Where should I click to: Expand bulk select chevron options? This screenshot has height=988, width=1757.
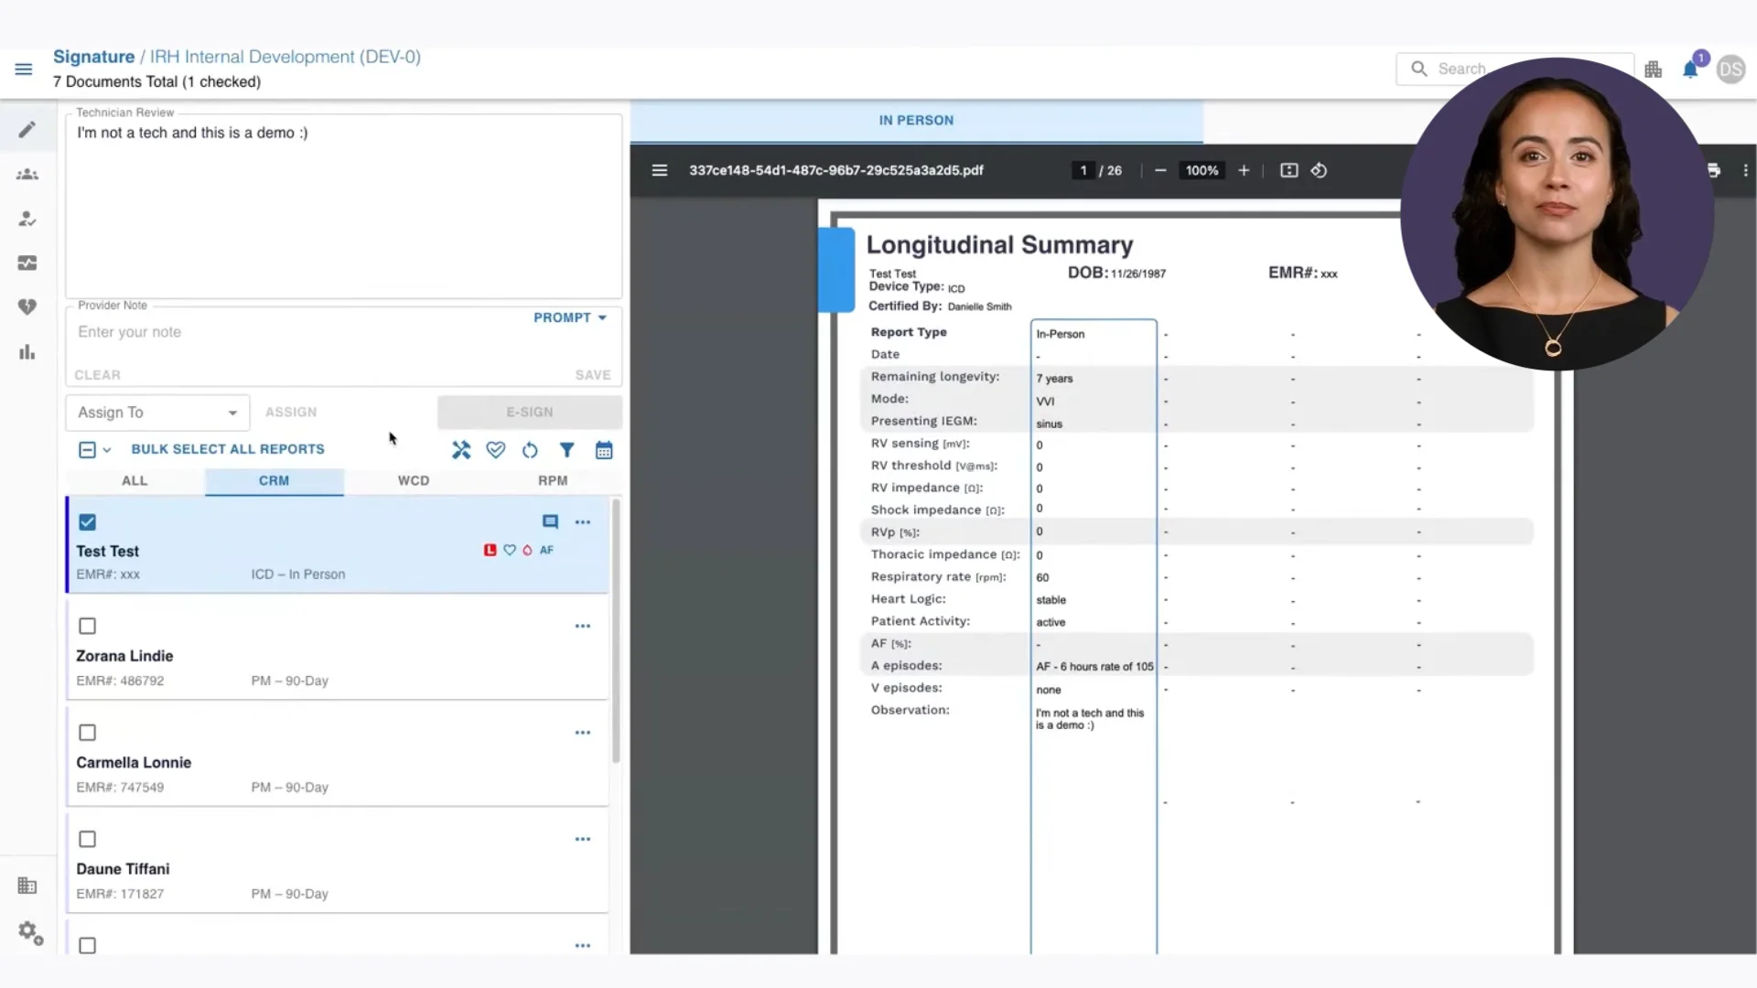click(107, 450)
